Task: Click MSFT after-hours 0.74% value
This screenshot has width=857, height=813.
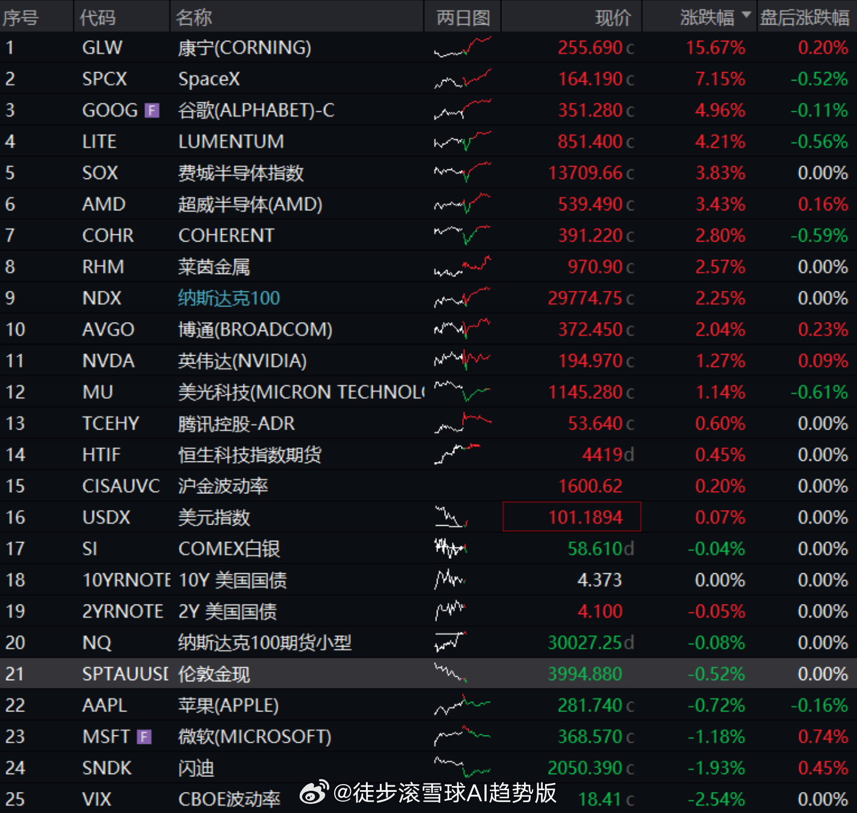Action: coord(823,737)
